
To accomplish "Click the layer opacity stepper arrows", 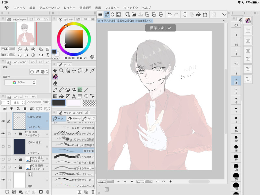I will pos(49,102).
